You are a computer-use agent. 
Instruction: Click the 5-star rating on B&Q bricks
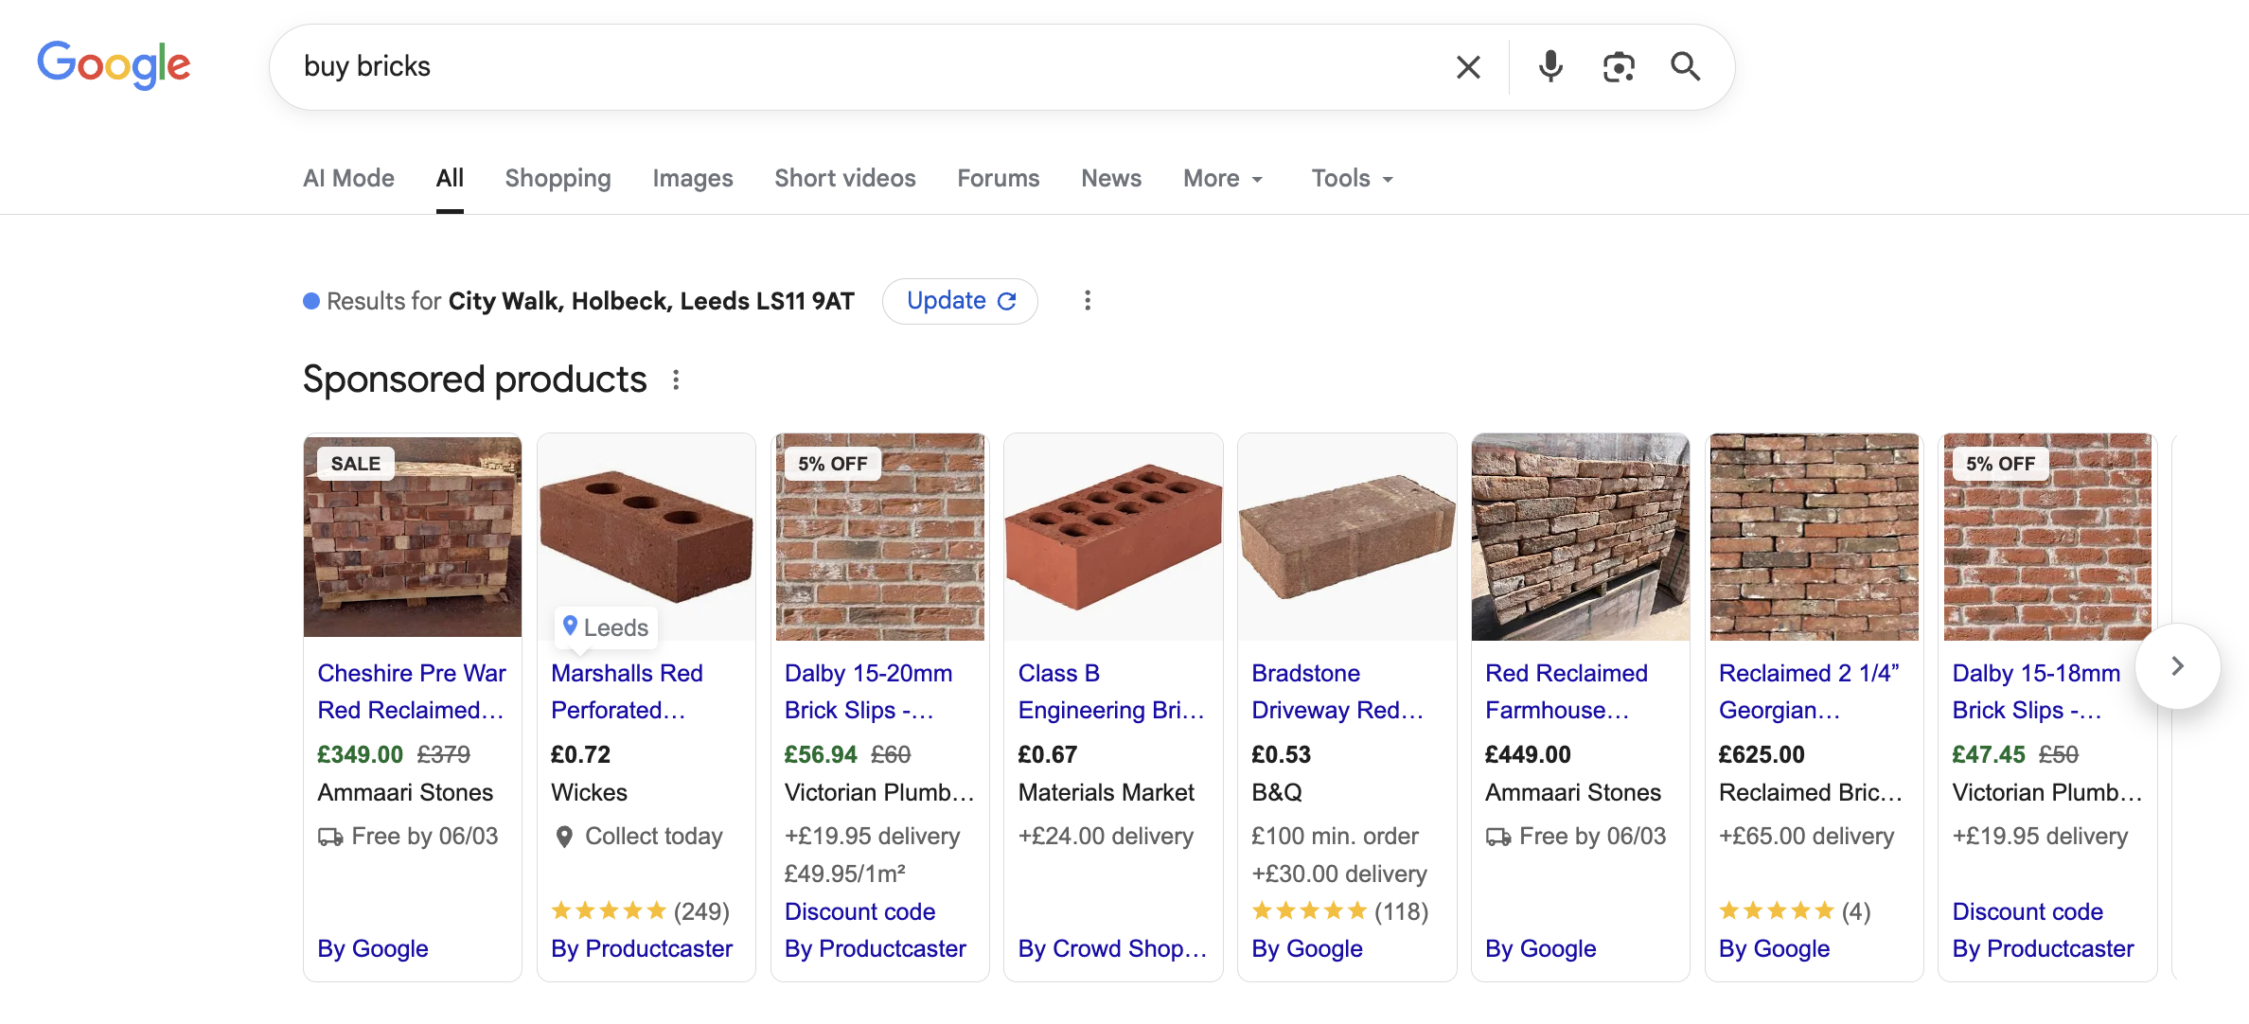point(1310,911)
